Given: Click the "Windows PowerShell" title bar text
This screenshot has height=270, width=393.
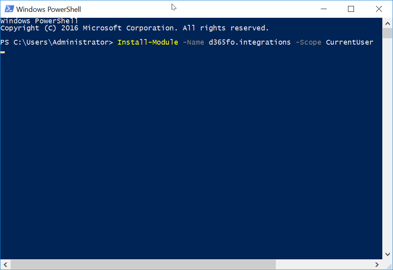Looking at the screenshot, I should [x=49, y=9].
